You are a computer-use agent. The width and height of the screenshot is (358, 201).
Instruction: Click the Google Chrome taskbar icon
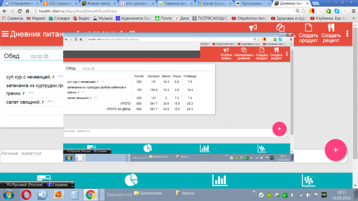pos(90,194)
